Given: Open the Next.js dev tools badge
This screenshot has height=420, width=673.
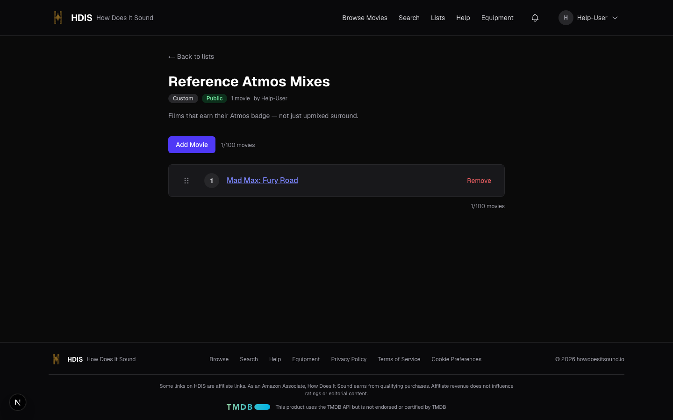Looking at the screenshot, I should point(18,402).
